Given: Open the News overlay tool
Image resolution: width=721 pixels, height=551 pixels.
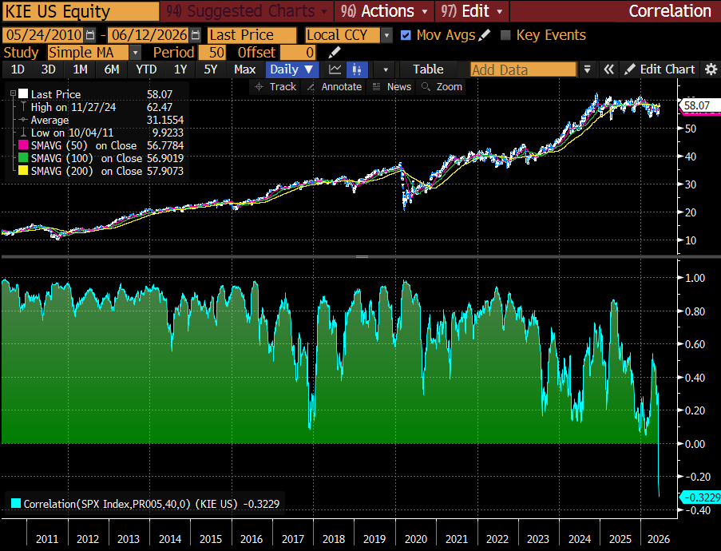Looking at the screenshot, I should pos(391,86).
